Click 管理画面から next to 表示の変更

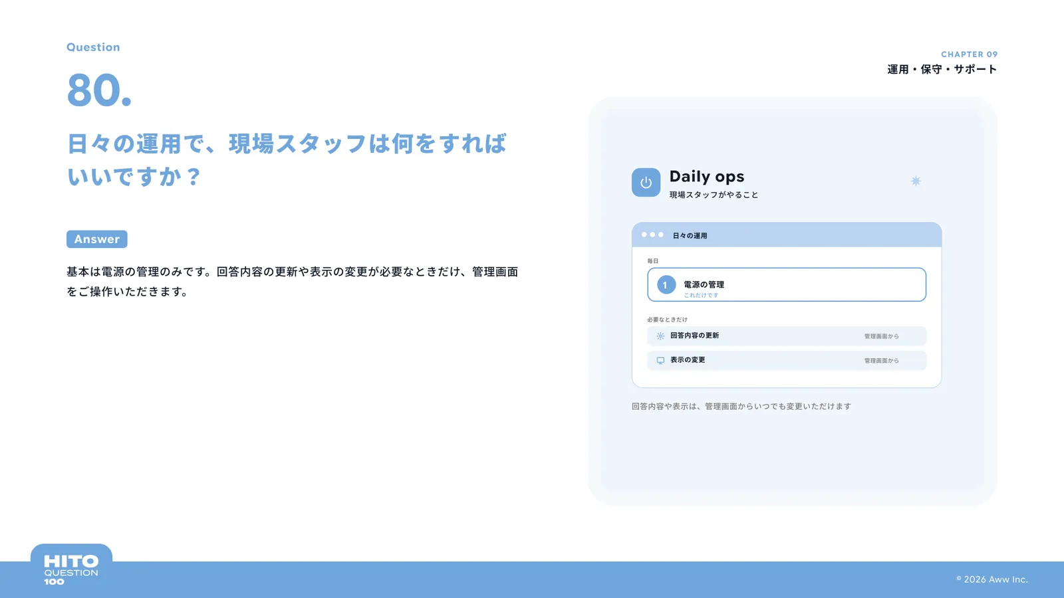(881, 361)
